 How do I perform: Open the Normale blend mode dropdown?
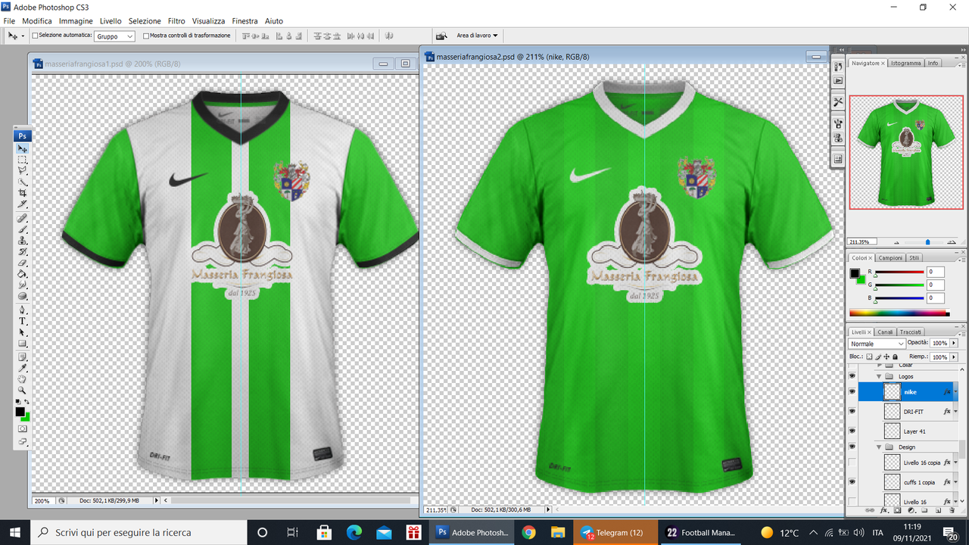(x=877, y=344)
